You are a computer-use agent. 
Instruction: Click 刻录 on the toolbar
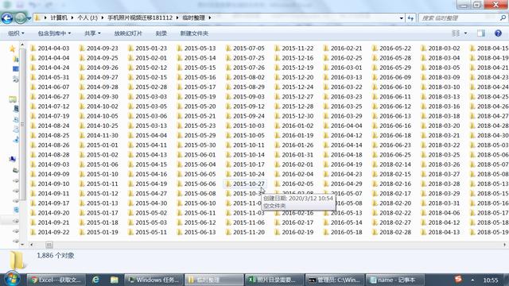161,33
